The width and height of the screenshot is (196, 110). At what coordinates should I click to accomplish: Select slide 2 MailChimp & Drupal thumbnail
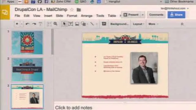pos(27,69)
